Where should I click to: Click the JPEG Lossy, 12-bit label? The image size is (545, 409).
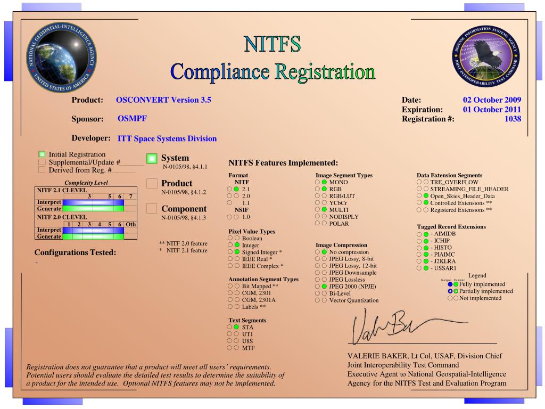[353, 266]
